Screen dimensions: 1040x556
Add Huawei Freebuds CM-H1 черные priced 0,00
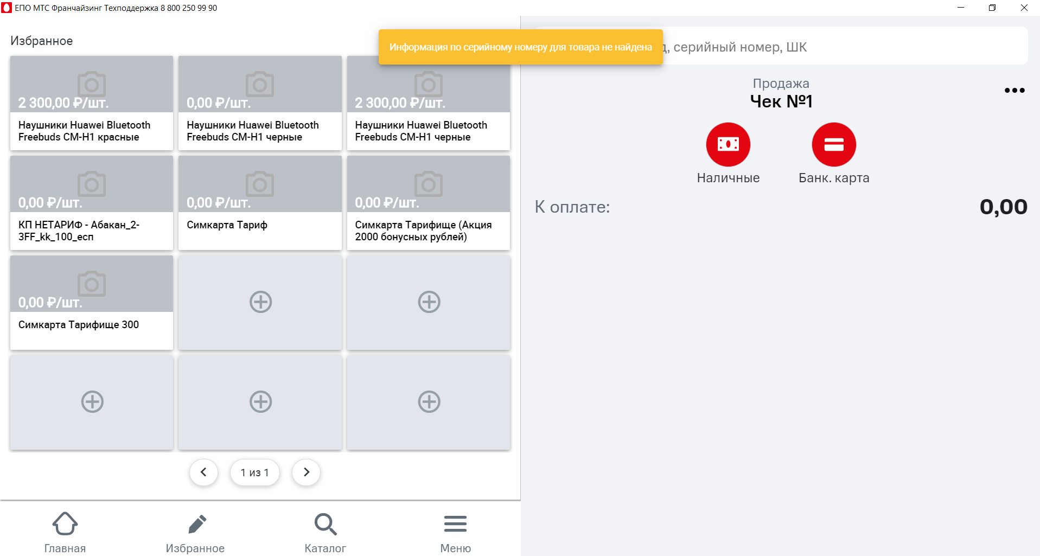tap(260, 103)
